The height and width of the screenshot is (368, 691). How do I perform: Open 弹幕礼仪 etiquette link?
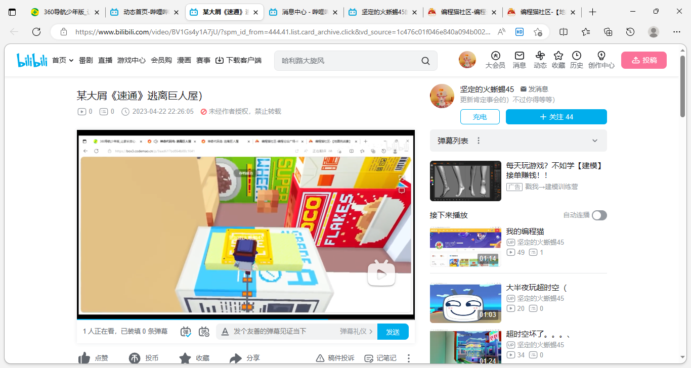[x=356, y=332]
